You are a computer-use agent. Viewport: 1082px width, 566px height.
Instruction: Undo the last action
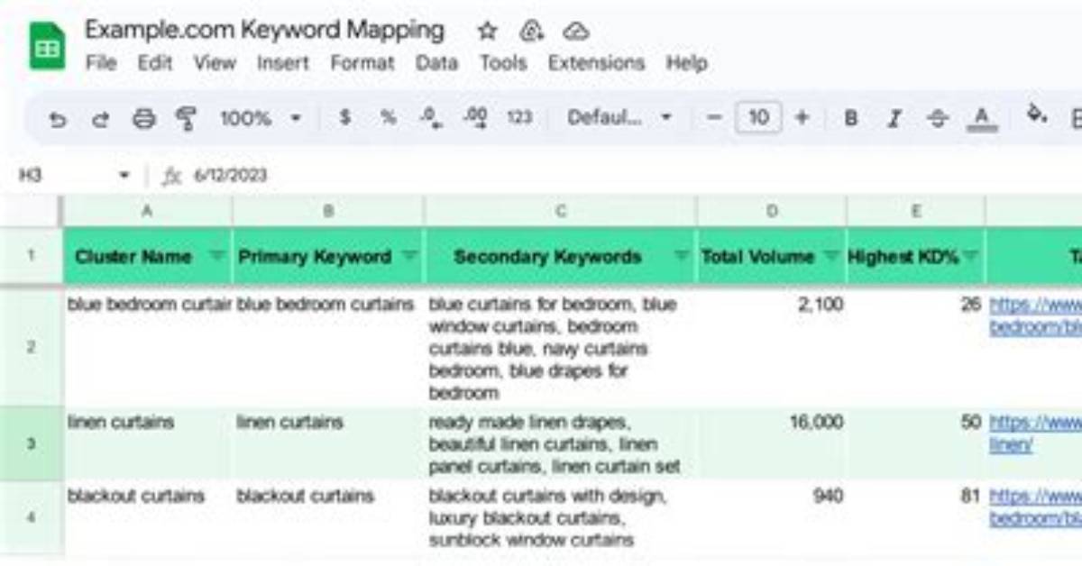pyautogui.click(x=58, y=118)
